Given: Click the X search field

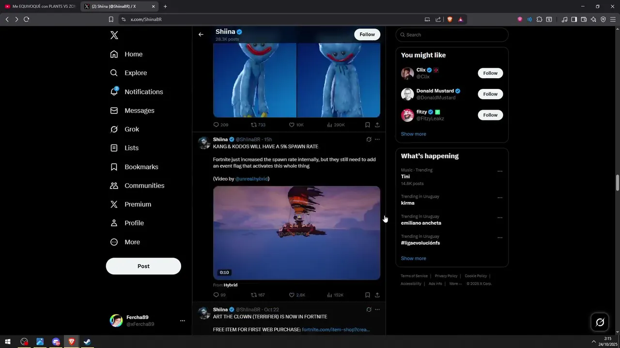Looking at the screenshot, I should click(x=452, y=35).
